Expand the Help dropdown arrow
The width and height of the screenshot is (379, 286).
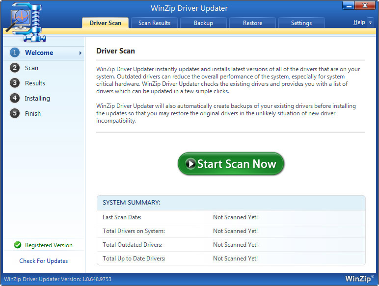point(370,23)
